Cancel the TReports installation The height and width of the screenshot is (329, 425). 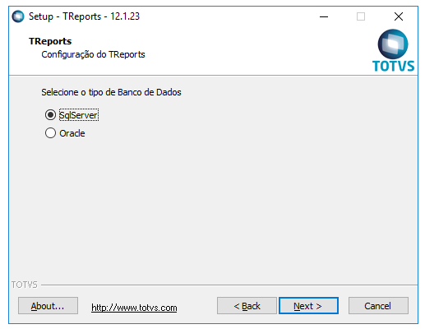coord(378,306)
